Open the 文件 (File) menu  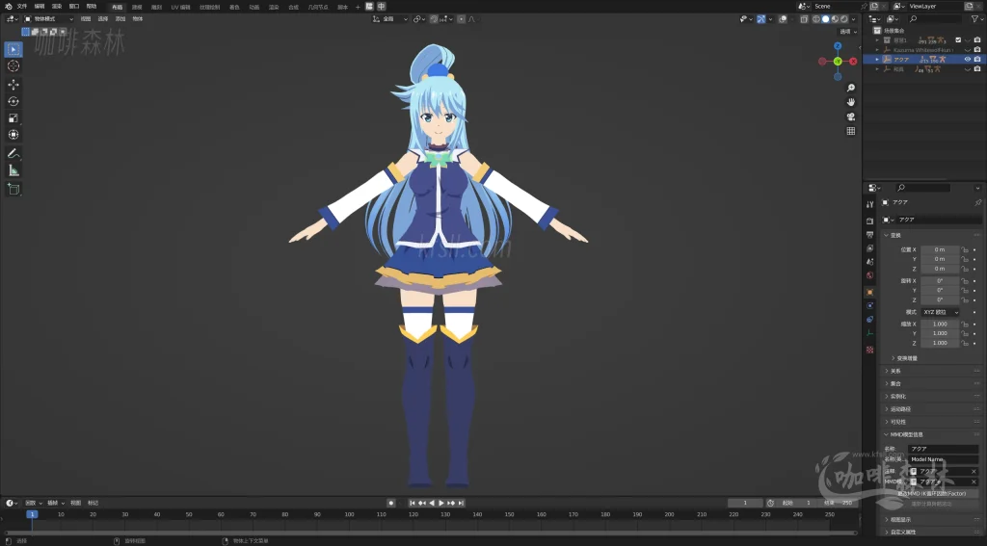pyautogui.click(x=22, y=6)
